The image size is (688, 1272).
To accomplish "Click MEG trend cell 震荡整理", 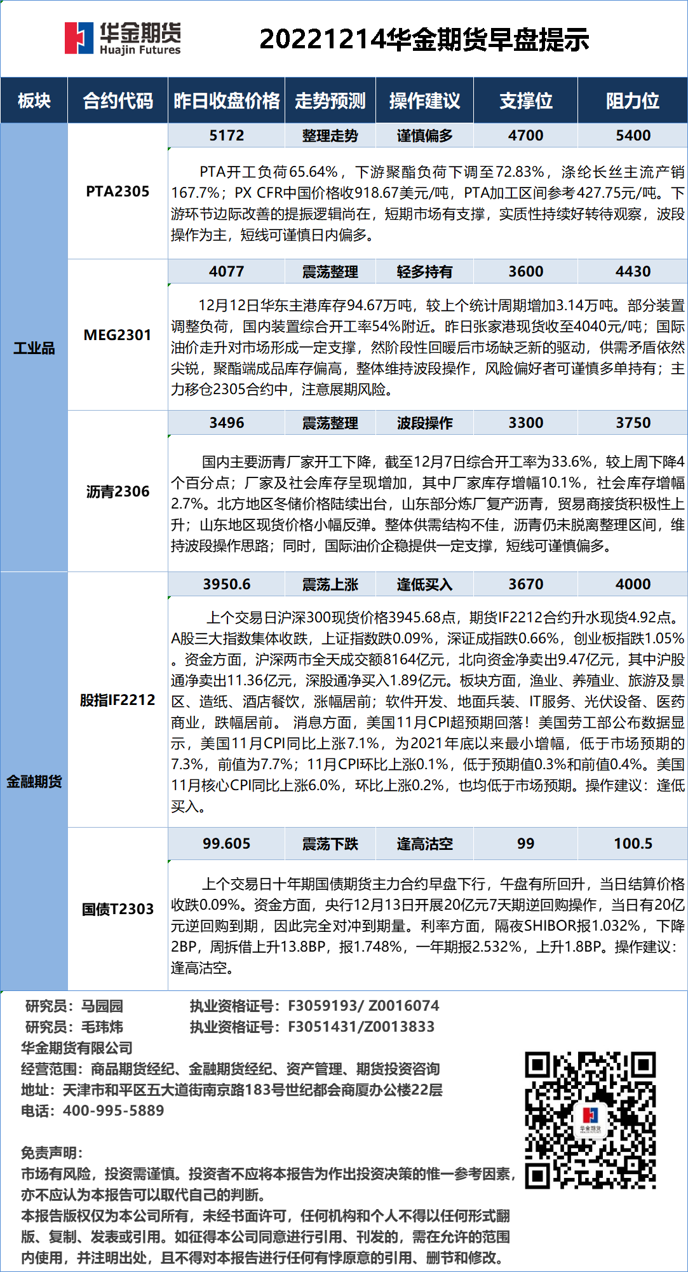I will click(330, 271).
